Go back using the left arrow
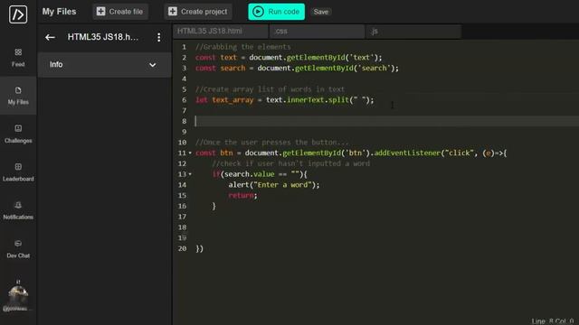579x325 pixels. [51, 37]
